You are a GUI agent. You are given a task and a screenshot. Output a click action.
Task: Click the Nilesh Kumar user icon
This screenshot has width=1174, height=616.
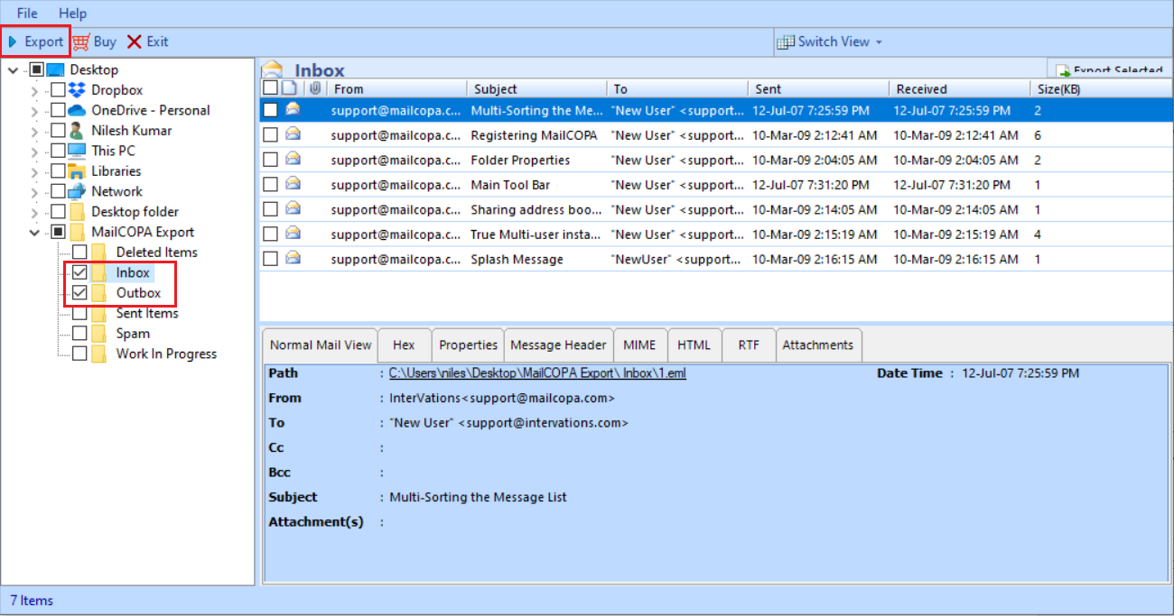pos(78,131)
